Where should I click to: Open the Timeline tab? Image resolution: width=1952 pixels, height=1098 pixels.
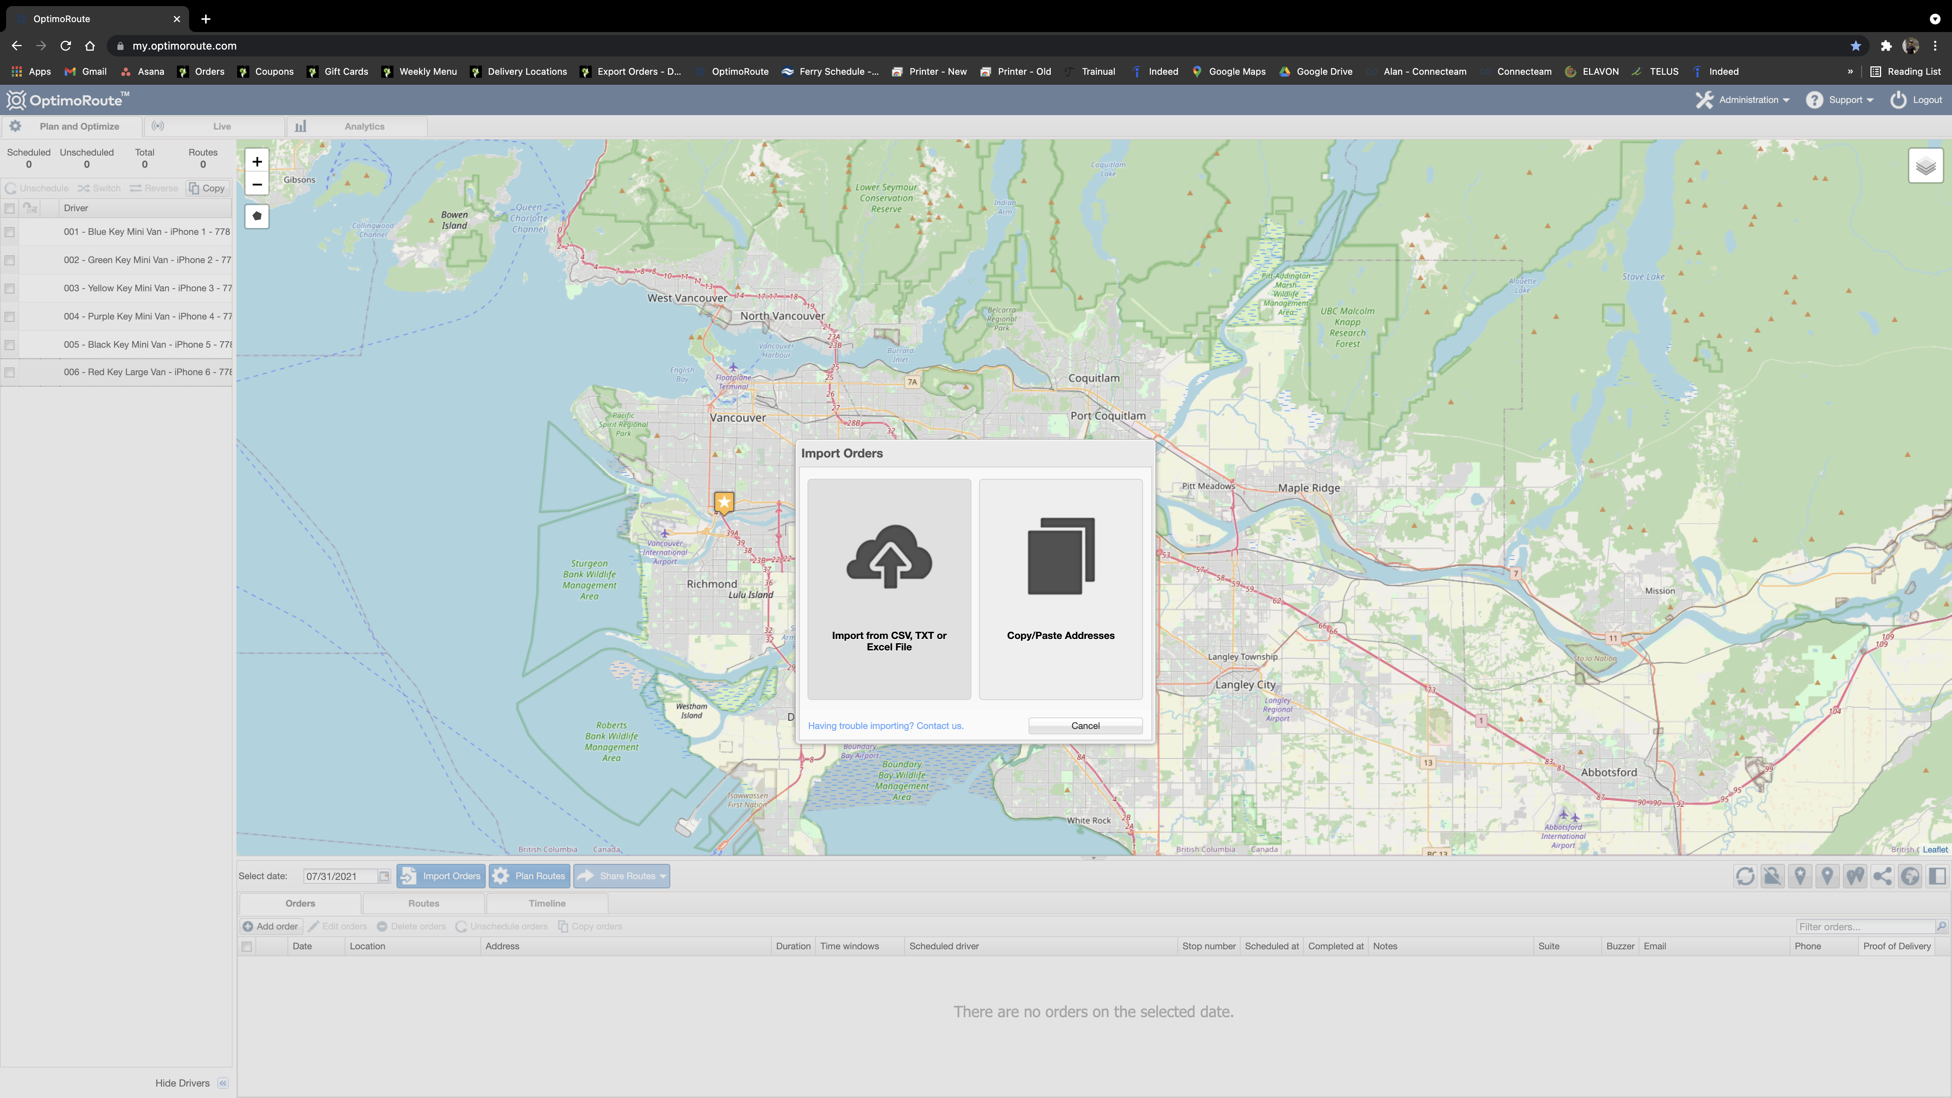click(546, 903)
